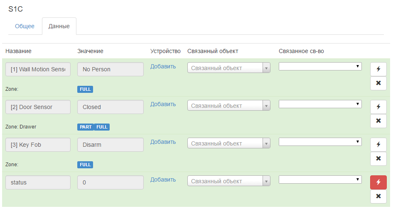Click lightning icon for Wall Motion Sensor row

point(378,69)
